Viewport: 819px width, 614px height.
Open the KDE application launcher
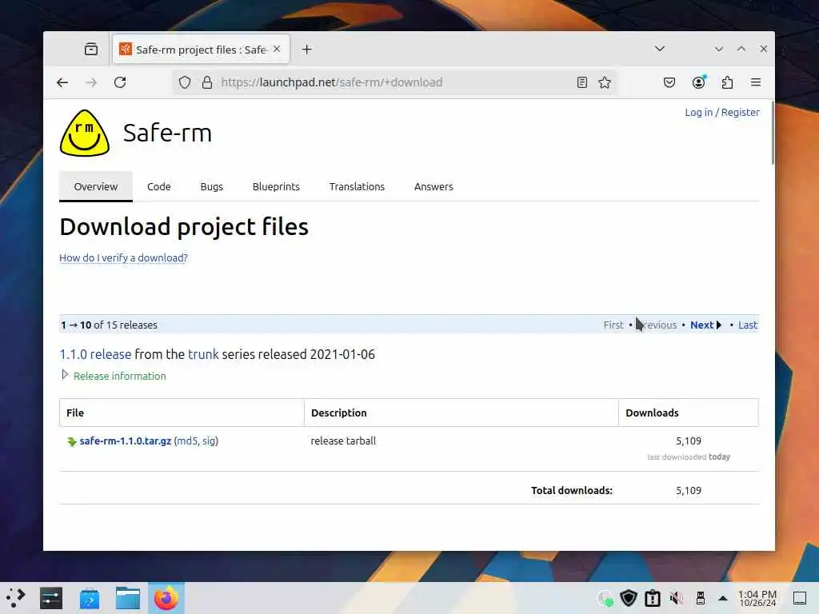coord(16,598)
